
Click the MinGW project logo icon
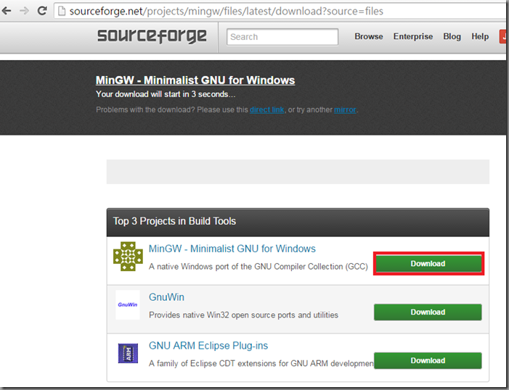click(128, 256)
